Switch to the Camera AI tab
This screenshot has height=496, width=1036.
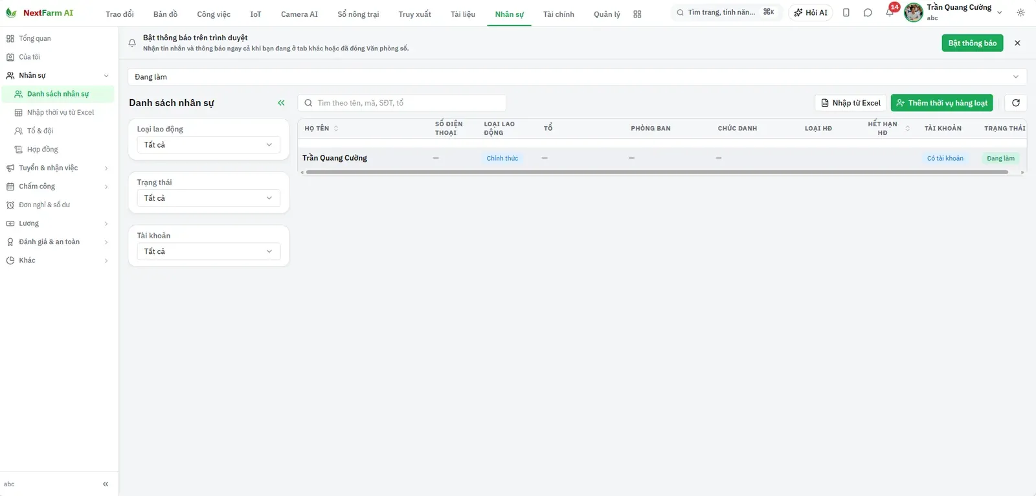pyautogui.click(x=299, y=14)
